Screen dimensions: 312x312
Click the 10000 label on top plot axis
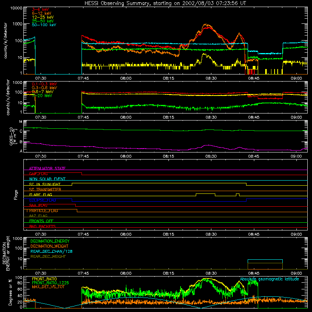[16, 8]
